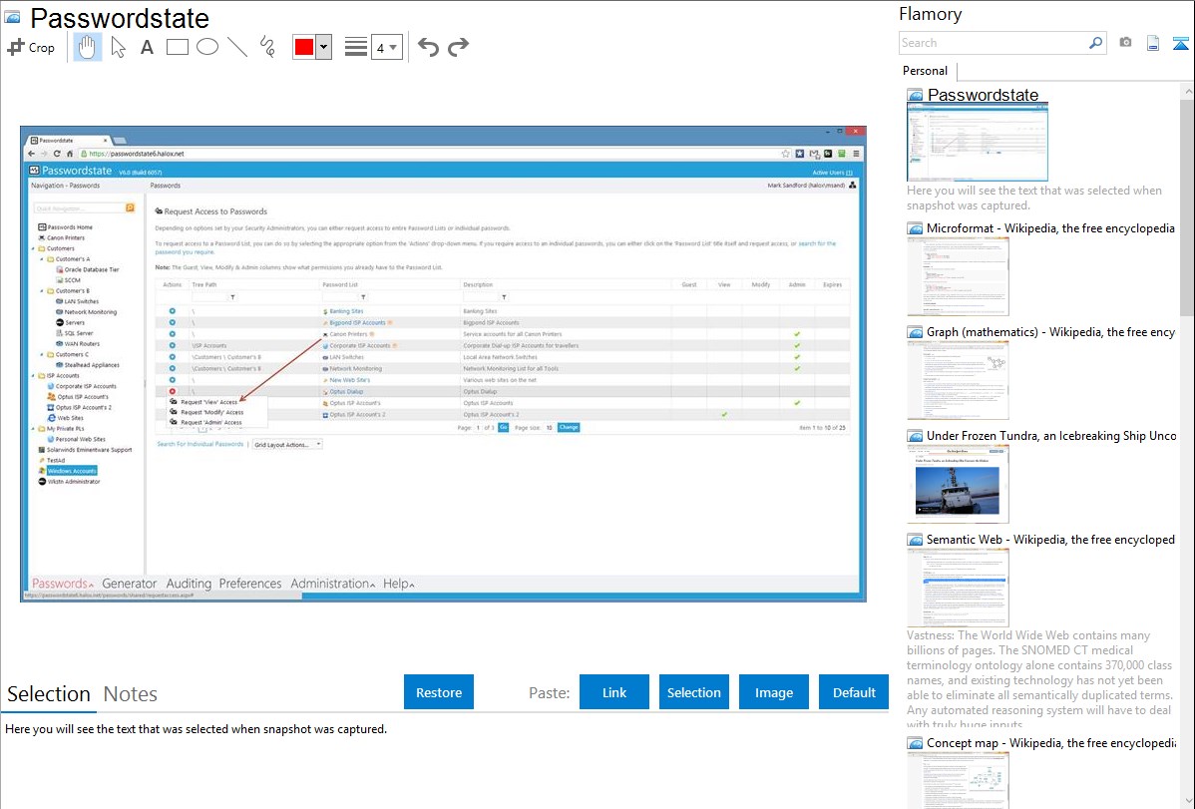Click the camera snapshot icon
This screenshot has width=1195, height=809.
[1125, 43]
